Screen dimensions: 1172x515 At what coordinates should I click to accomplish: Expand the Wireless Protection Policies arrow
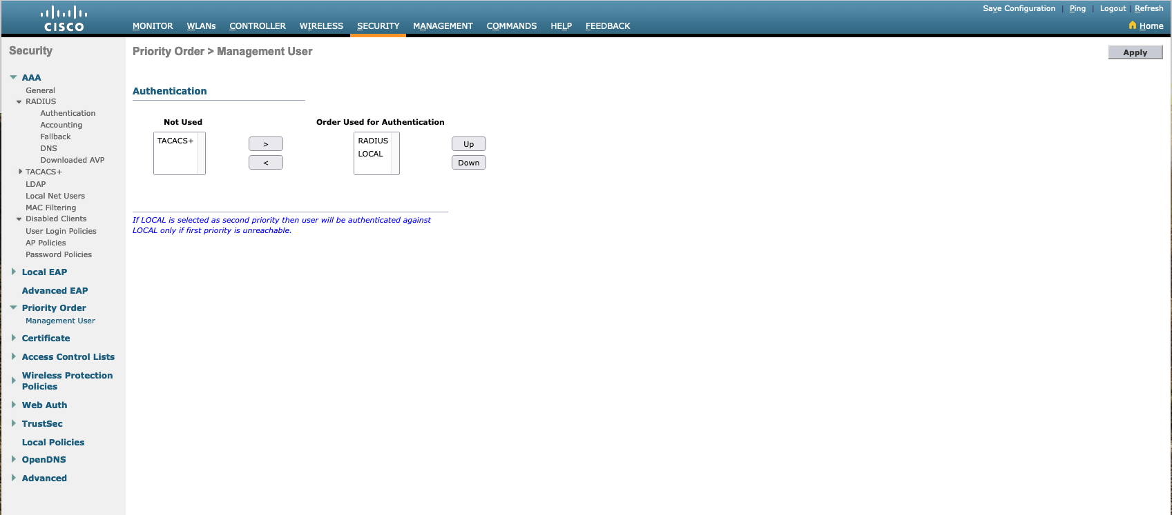click(x=13, y=381)
